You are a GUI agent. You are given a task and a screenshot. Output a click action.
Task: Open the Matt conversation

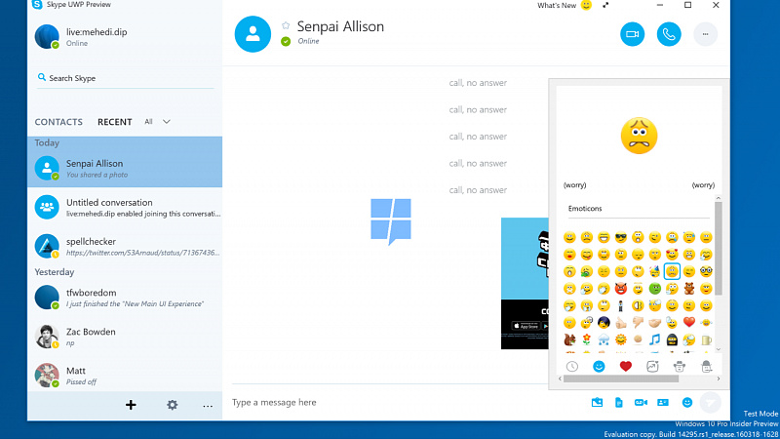(125, 376)
